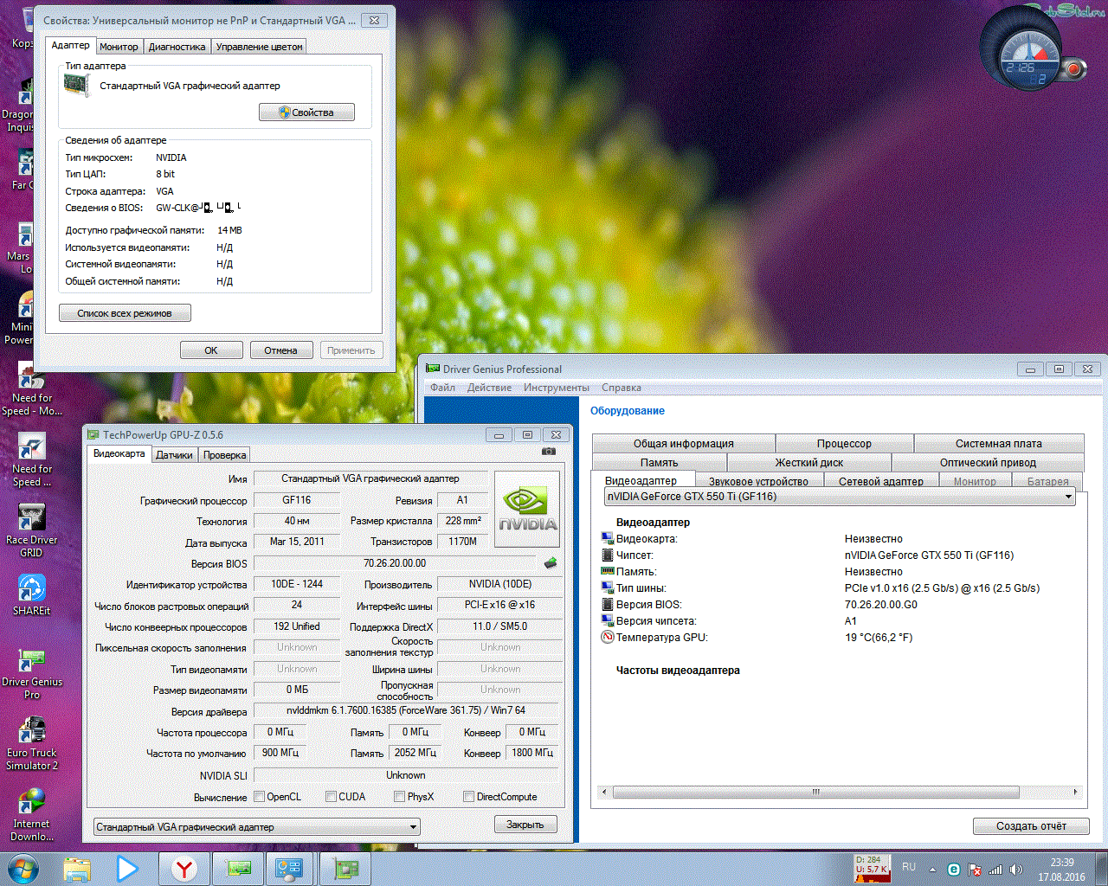Click the Отмена button
1108x886 pixels.
281,350
